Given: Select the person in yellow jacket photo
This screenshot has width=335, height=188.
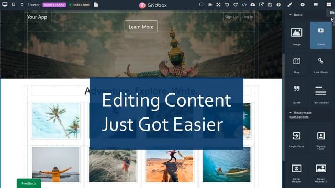Looking at the screenshot, I should (56, 164).
